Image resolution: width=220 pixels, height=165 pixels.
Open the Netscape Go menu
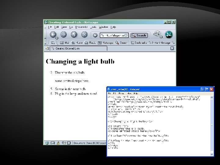click(x=71, y=27)
